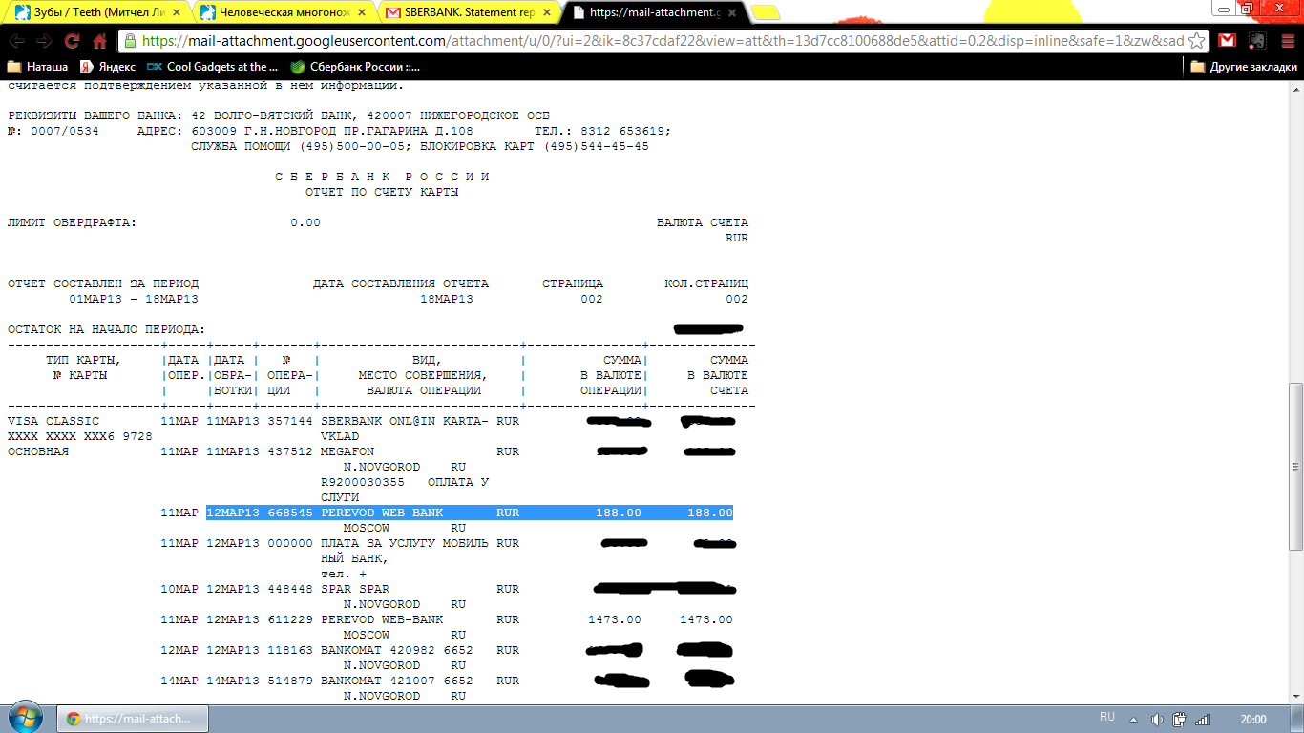Image resolution: width=1304 pixels, height=733 pixels.
Task: Click the power plug battery tray icon
Action: pyautogui.click(x=1179, y=719)
